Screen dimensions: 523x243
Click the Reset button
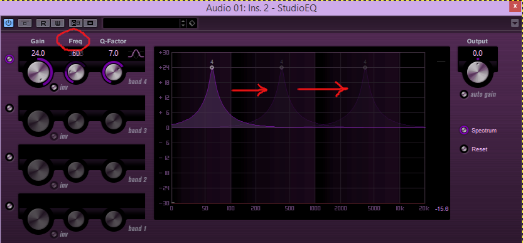(x=463, y=149)
